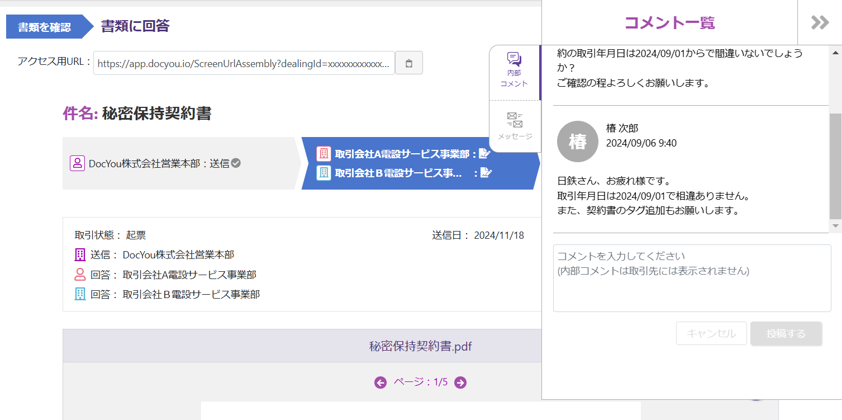Viewport: 842px width, 420px height.
Task: Go to previous PDF page arrow
Action: click(380, 383)
